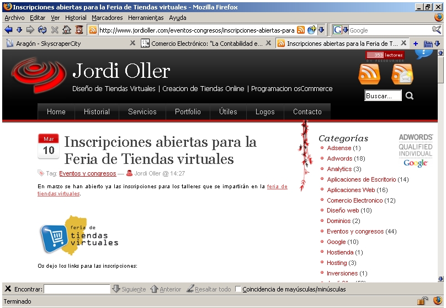
Task: Open the Servicios navigation item
Action: point(142,111)
